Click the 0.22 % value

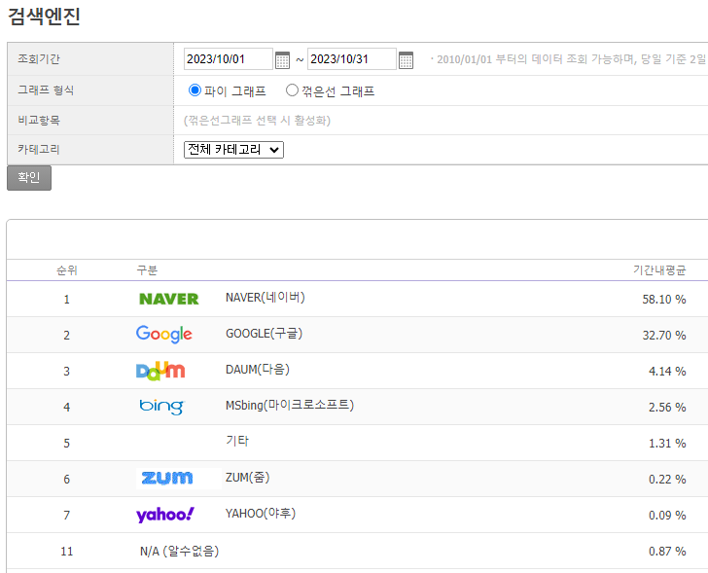tap(667, 480)
